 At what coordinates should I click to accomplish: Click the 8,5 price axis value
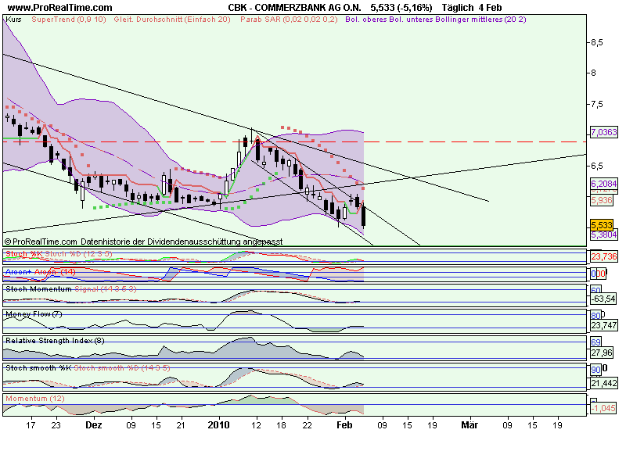pyautogui.click(x=597, y=42)
